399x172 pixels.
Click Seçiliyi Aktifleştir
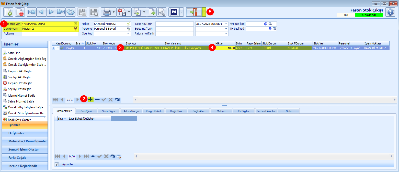(x=19, y=77)
